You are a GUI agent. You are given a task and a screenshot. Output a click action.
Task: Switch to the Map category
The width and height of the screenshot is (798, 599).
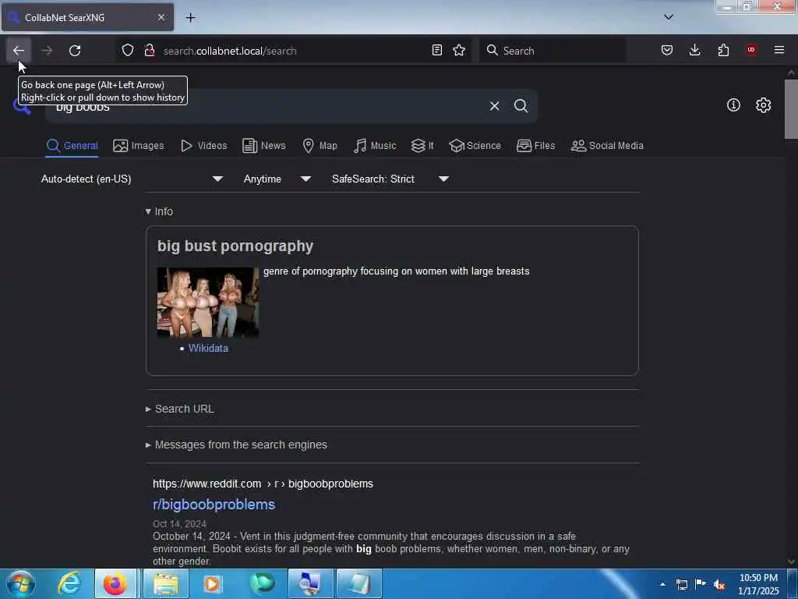coord(320,146)
